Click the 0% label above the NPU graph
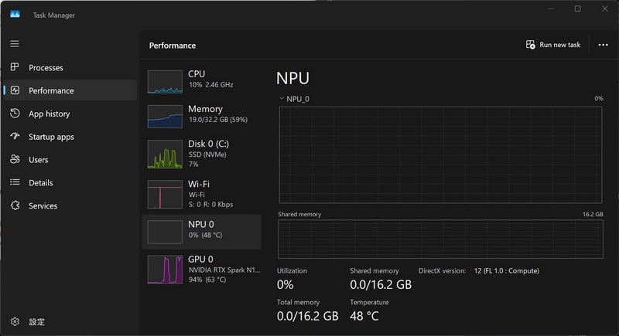 point(599,98)
